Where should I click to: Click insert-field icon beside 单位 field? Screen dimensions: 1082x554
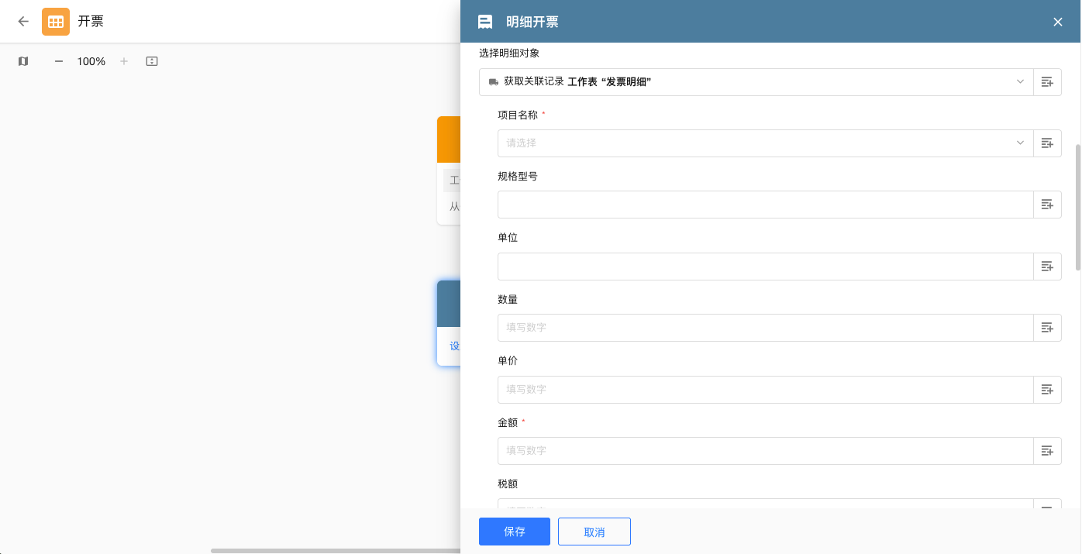point(1047,267)
